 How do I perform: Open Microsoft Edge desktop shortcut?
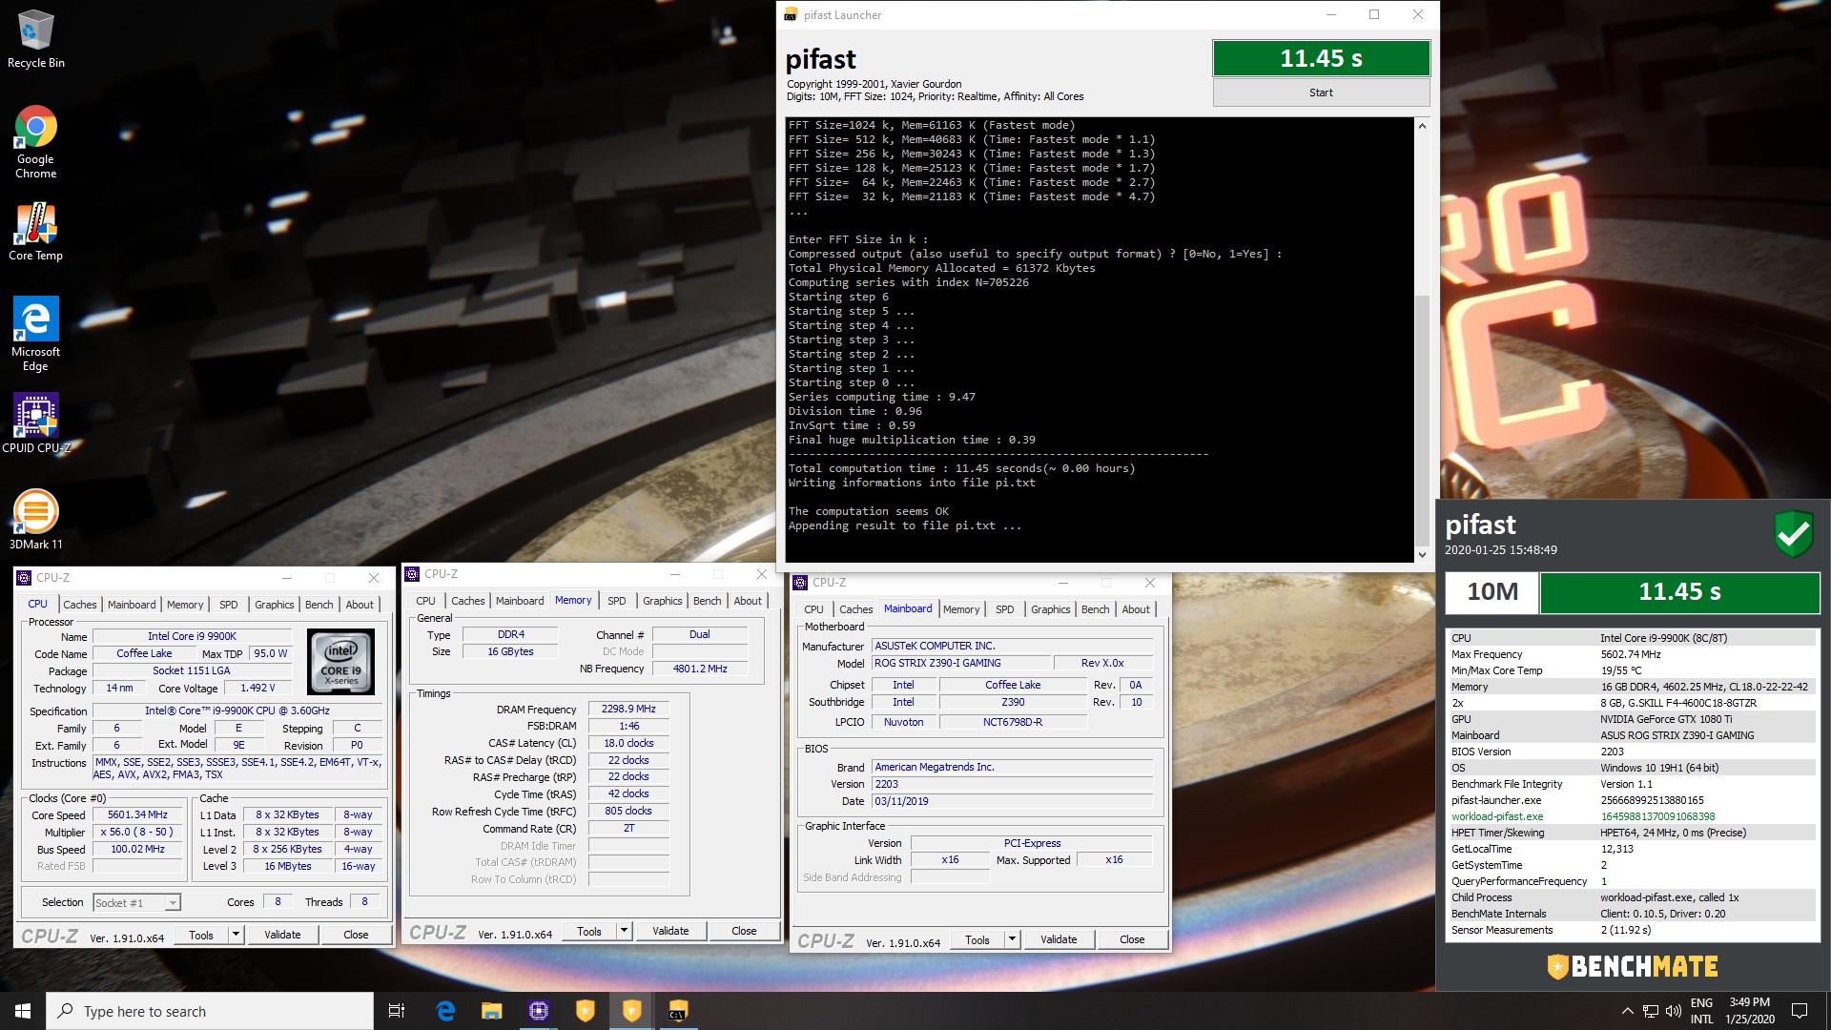tap(35, 333)
